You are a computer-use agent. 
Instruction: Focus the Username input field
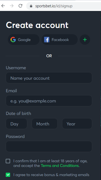pyautogui.click(x=49, y=78)
